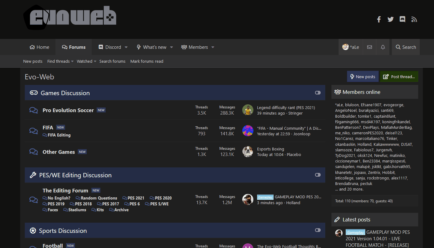Image resolution: width=434 pixels, height=248 pixels.
Task: Click the bell alerts icon
Action: point(383,47)
